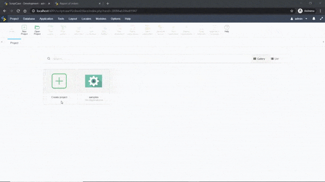Click the left tab scroll arrow

[x=2, y=42]
